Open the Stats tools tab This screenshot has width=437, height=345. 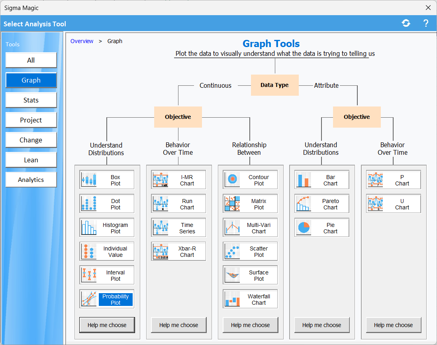click(31, 100)
